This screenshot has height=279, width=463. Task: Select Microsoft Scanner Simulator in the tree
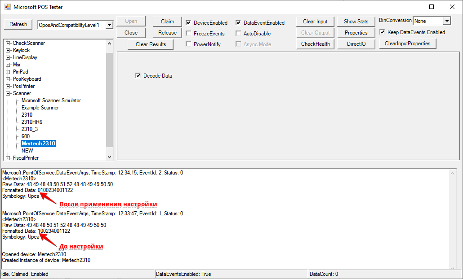coord(51,100)
